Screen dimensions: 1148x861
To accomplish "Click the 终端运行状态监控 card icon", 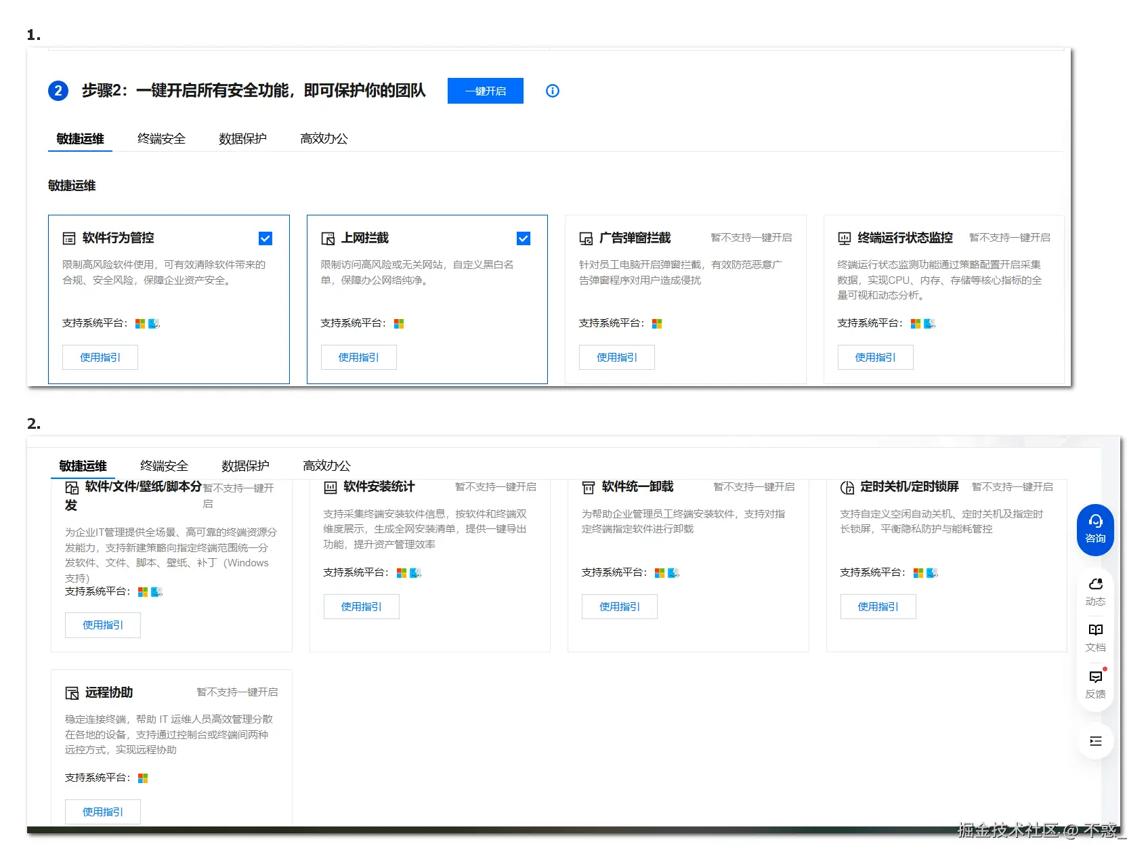I will tap(845, 238).
